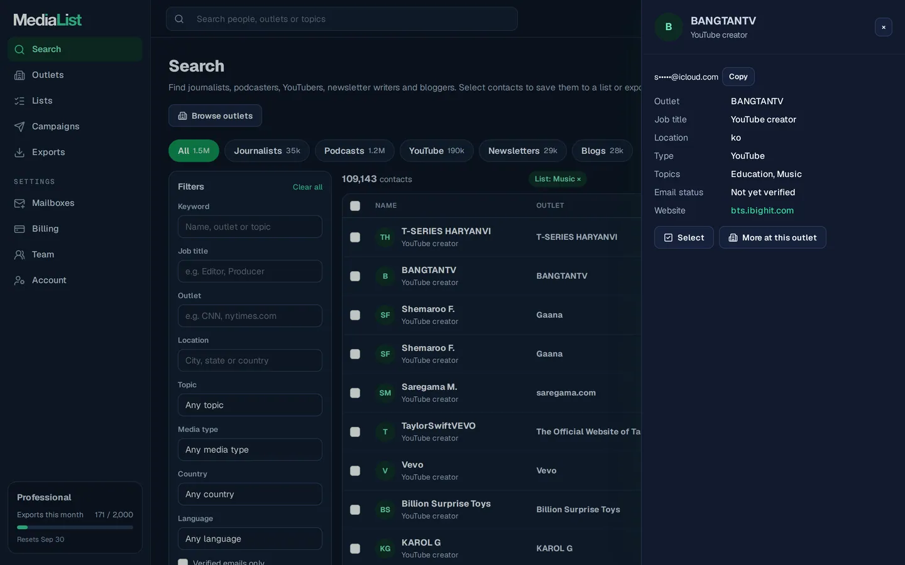Viewport: 905px width, 565px height.
Task: Switch to the Newsletters tab
Action: pyautogui.click(x=523, y=151)
